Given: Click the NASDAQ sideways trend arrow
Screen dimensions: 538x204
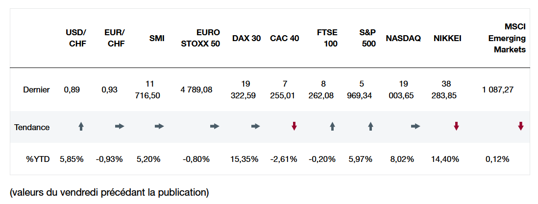Looking at the screenshot, I should 416,127.
